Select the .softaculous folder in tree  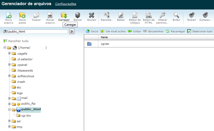[25, 76]
